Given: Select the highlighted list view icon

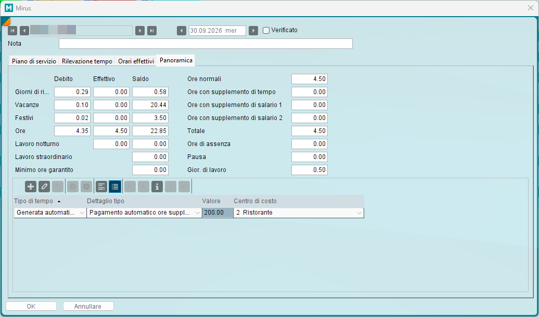Looking at the screenshot, I should pyautogui.click(x=115, y=187).
